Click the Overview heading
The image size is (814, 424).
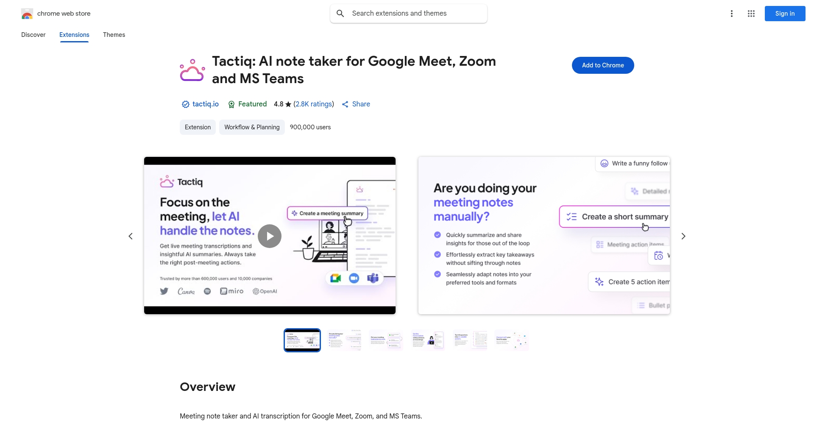tap(208, 387)
